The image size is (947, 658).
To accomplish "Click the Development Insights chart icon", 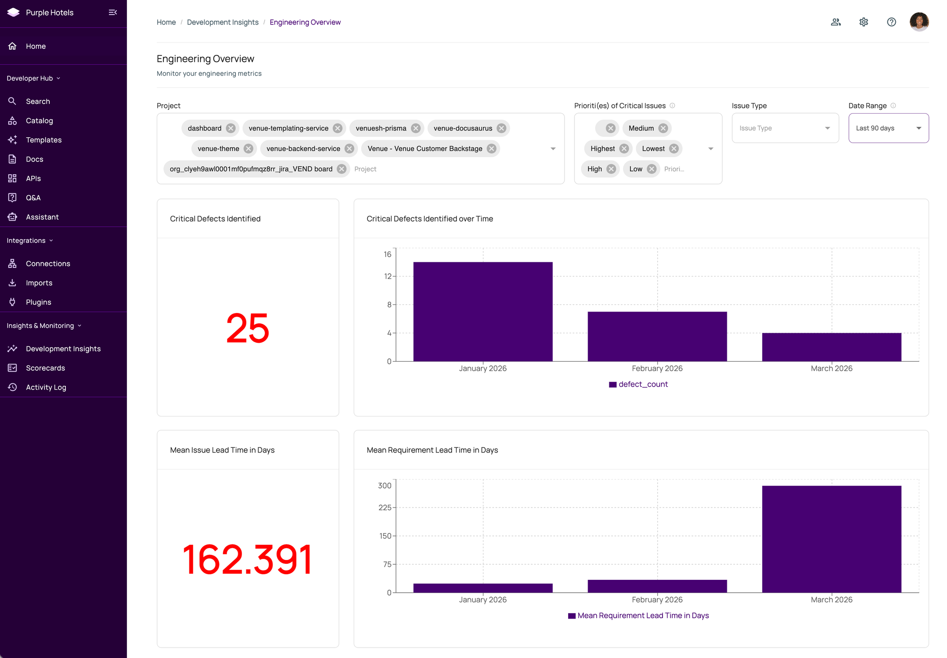I will [x=12, y=349].
